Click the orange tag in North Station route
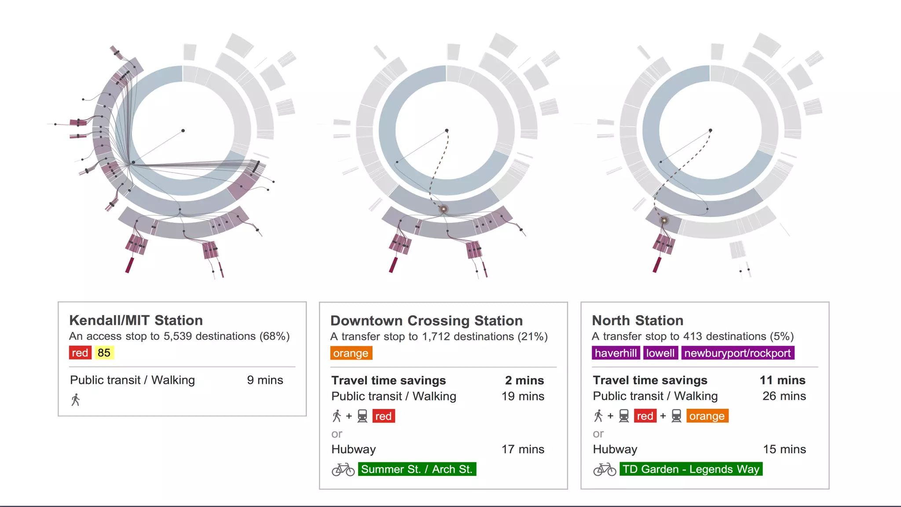 [707, 416]
